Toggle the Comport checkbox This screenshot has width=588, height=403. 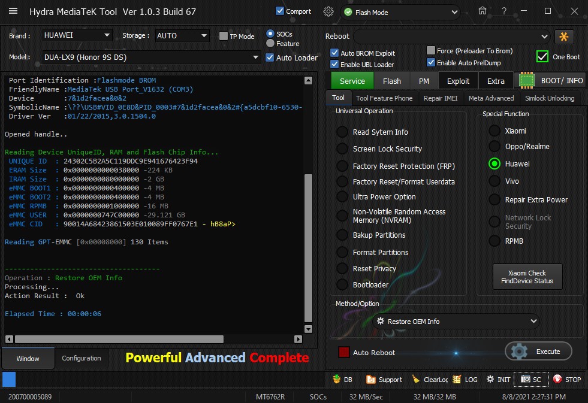[280, 11]
